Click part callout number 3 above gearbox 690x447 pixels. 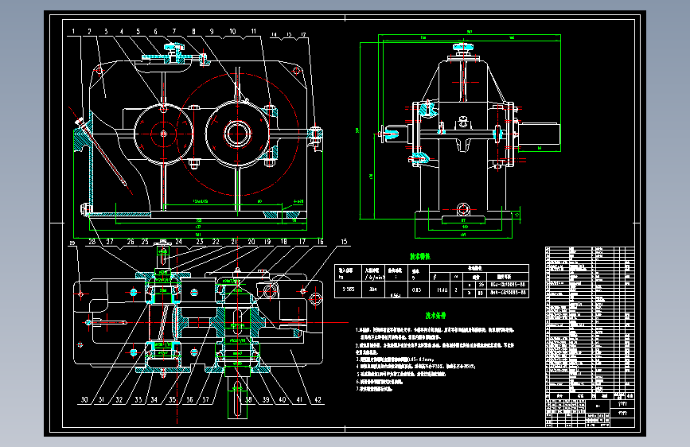click(106, 32)
